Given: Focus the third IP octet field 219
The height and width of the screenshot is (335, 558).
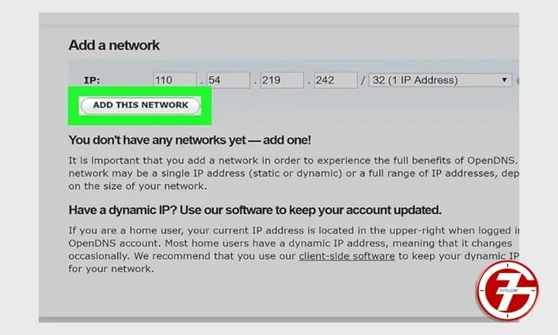Looking at the screenshot, I should point(282,80).
